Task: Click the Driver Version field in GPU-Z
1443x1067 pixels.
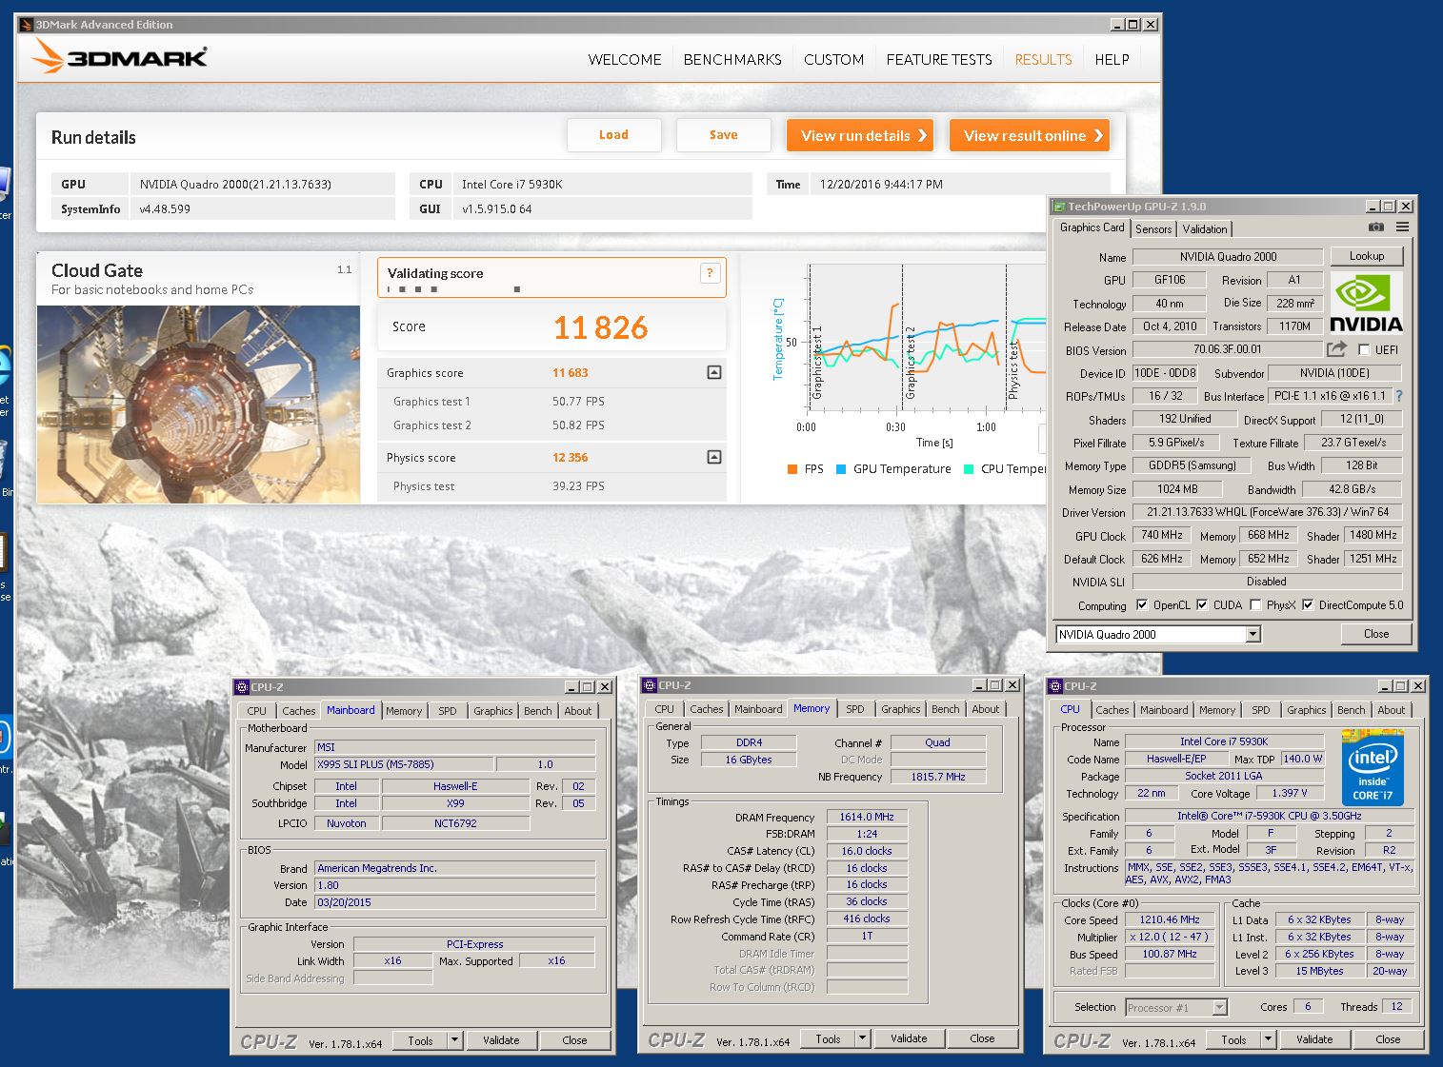Action: point(1267,512)
